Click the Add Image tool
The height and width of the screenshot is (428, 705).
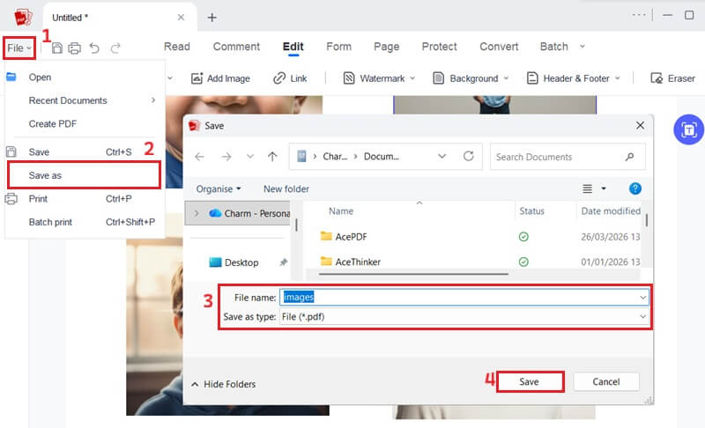220,78
